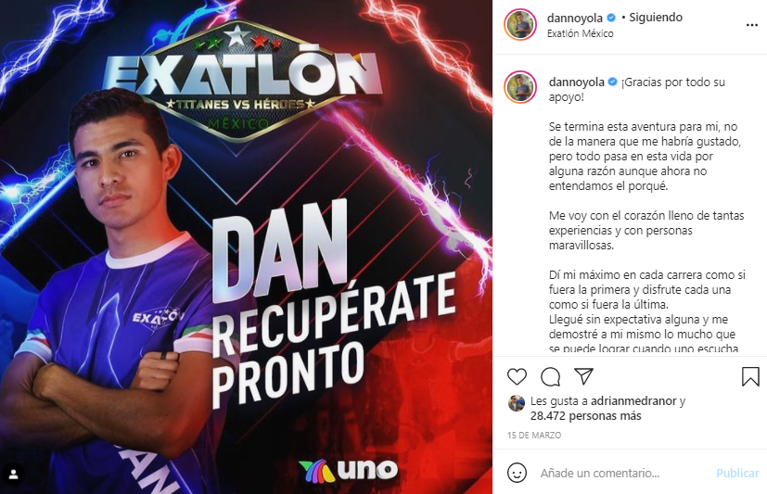Viewport: 767px width, 494px height.
Task: Share post with paper plane icon
Action: pos(583,376)
